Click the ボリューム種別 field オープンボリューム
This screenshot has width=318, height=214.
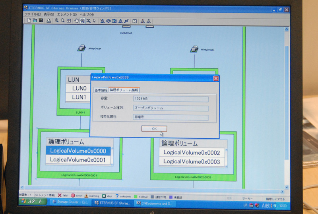[171, 108]
